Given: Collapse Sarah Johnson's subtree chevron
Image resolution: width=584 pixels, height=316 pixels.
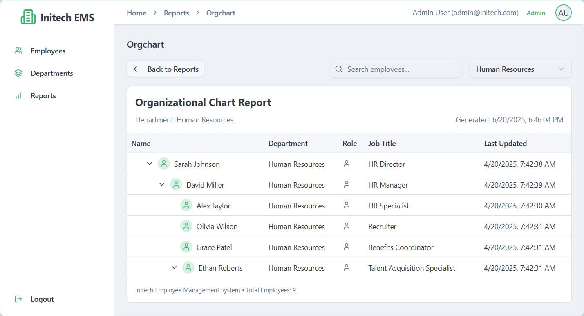Looking at the screenshot, I should click(x=150, y=164).
